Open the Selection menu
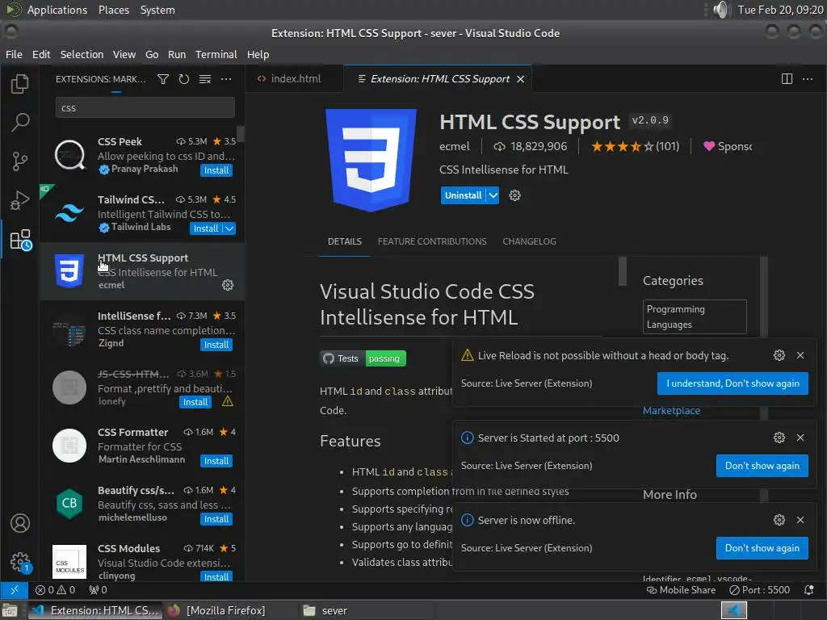827x620 pixels. pyautogui.click(x=82, y=54)
